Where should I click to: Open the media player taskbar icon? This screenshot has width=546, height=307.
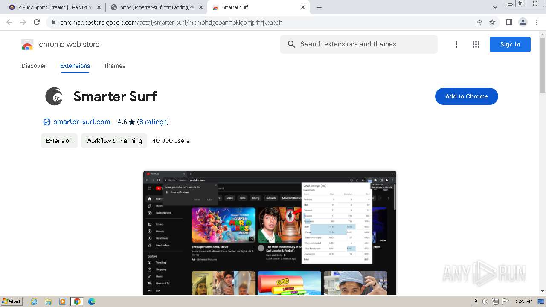click(x=63, y=301)
